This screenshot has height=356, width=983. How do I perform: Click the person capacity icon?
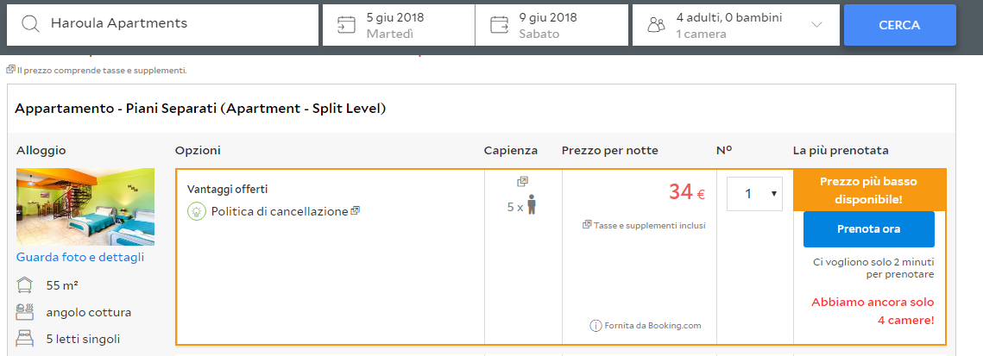click(532, 207)
